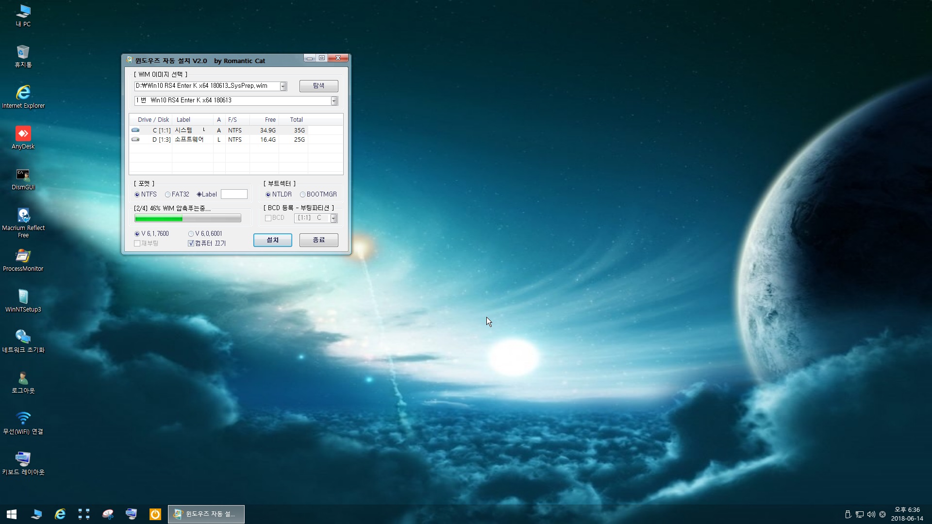The height and width of the screenshot is (524, 932).
Task: Click the monitor settings taskbar icon
Action: click(131, 514)
